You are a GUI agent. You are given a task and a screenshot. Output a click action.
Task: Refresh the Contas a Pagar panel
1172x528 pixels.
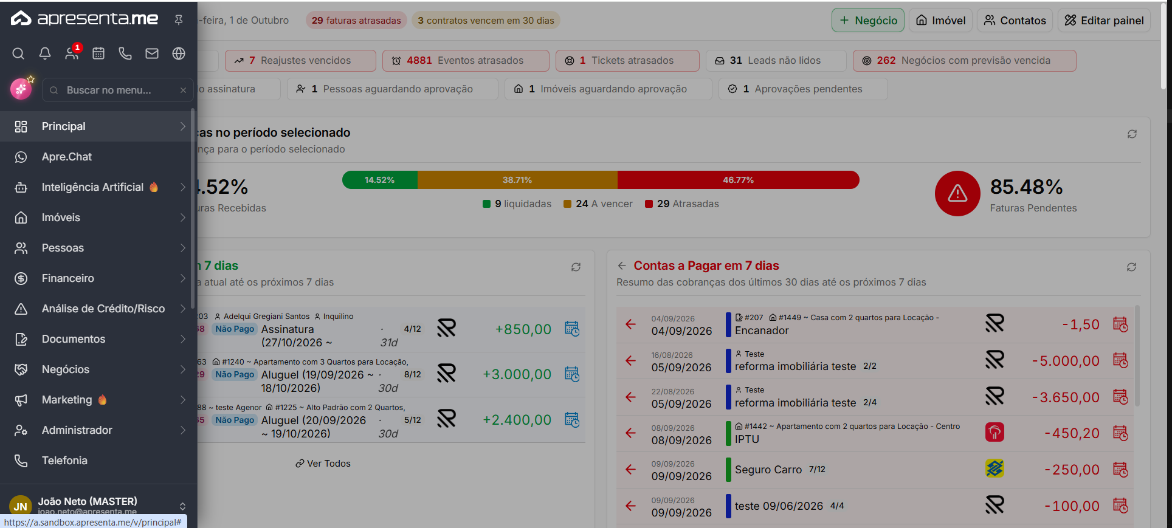(x=1131, y=267)
